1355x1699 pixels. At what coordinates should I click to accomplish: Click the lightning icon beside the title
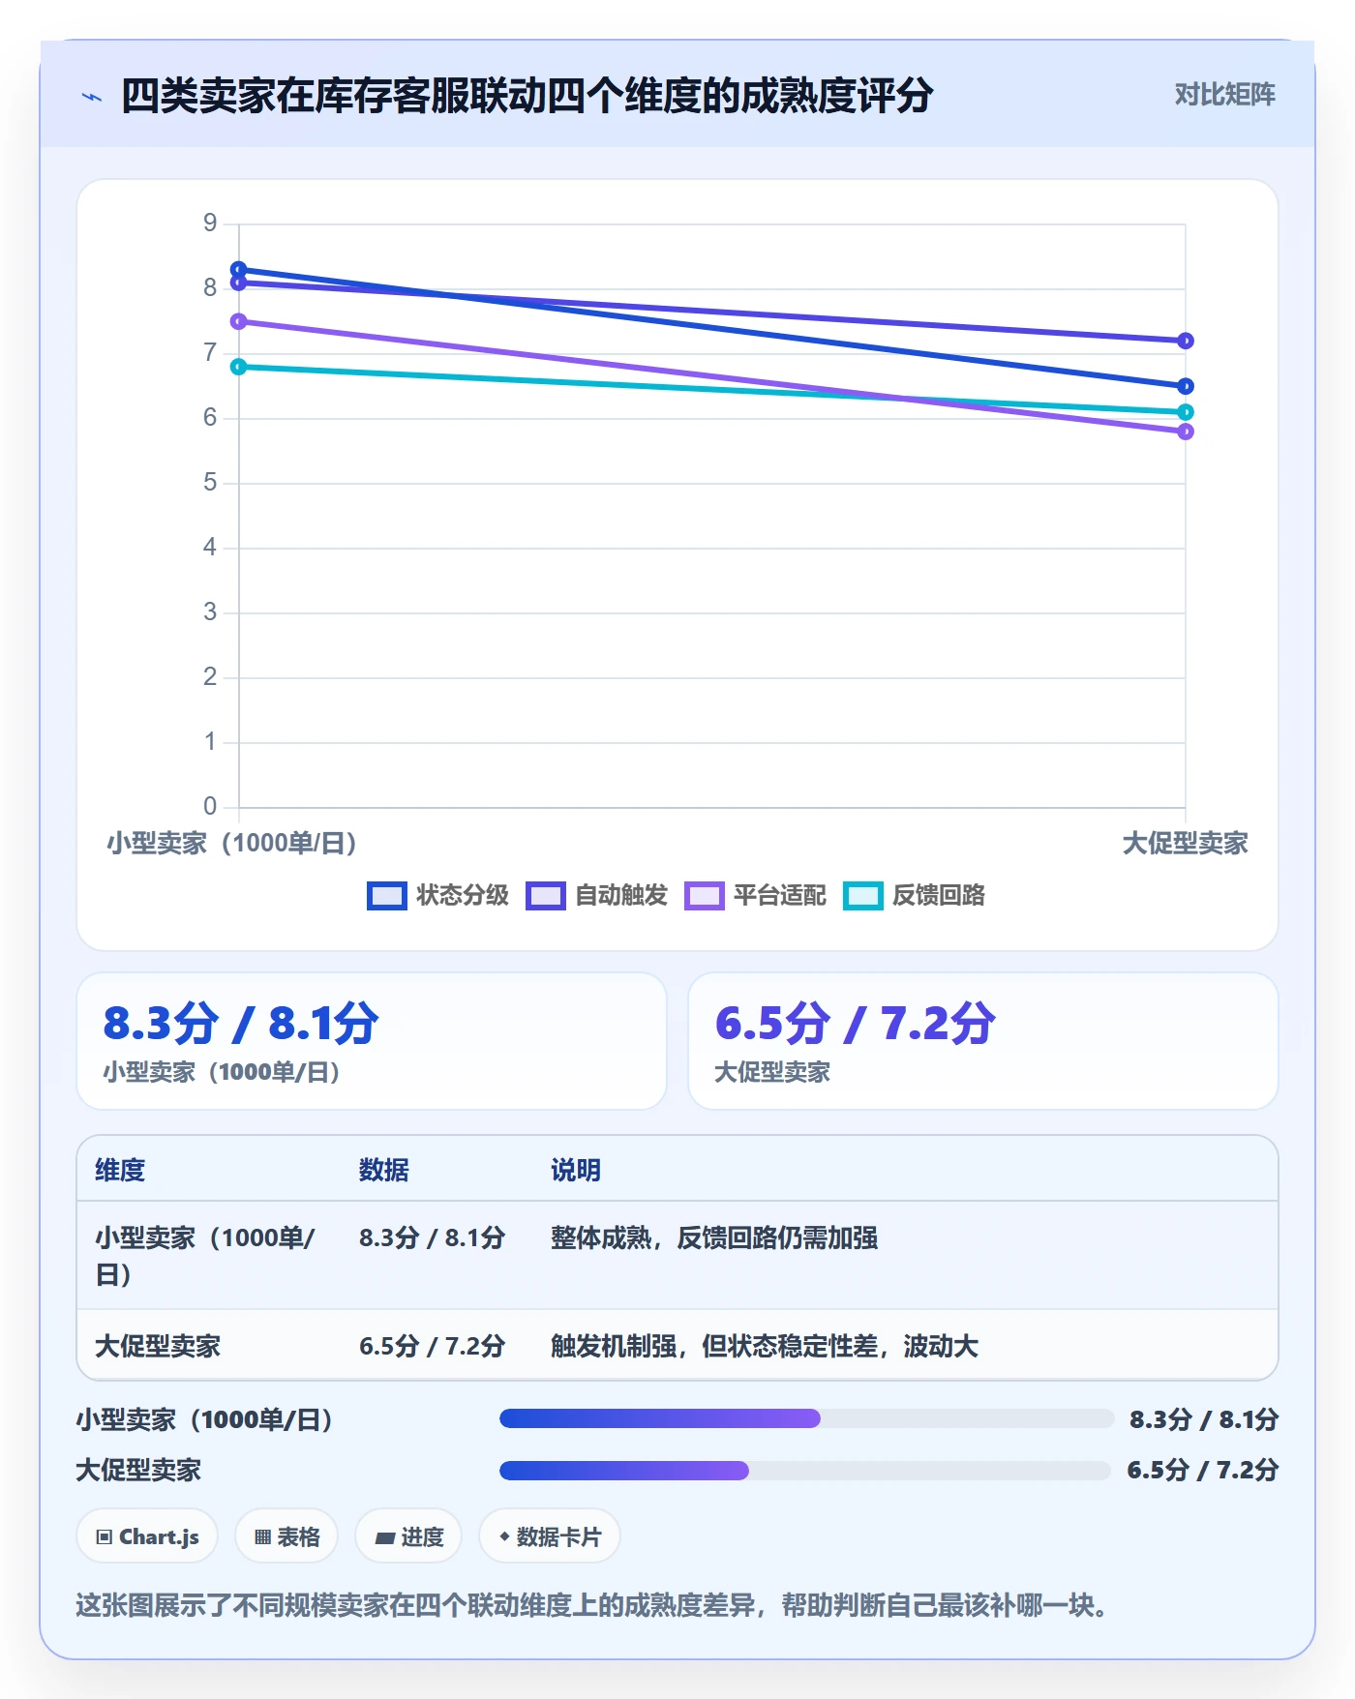(92, 97)
